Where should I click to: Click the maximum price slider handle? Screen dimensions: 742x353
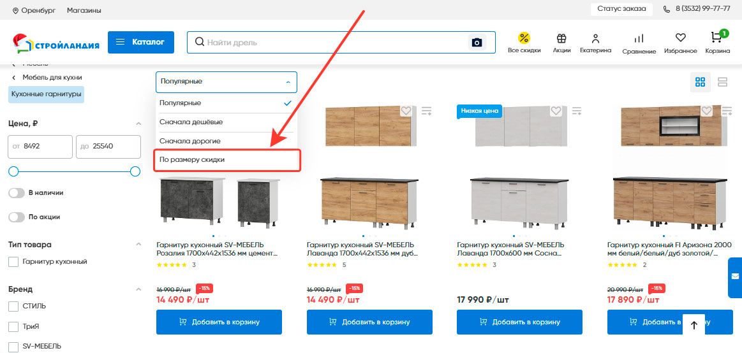pyautogui.click(x=135, y=171)
